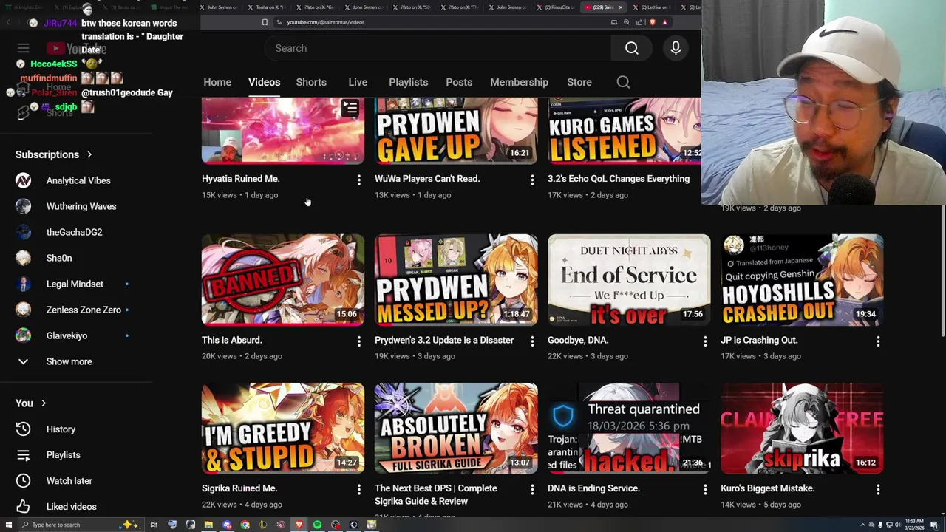Image resolution: width=946 pixels, height=532 pixels.
Task: Click the Brave Rewards triangle icon
Action: [x=665, y=22]
